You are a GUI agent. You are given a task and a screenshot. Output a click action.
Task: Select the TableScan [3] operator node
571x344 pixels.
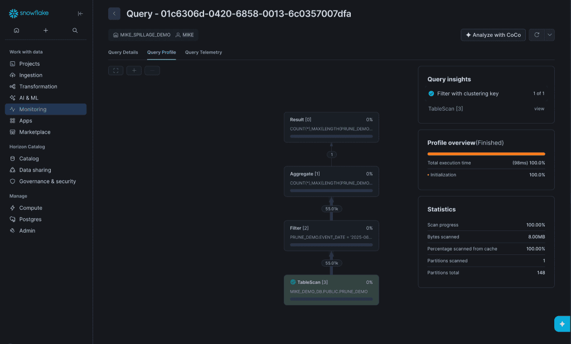[x=331, y=290]
